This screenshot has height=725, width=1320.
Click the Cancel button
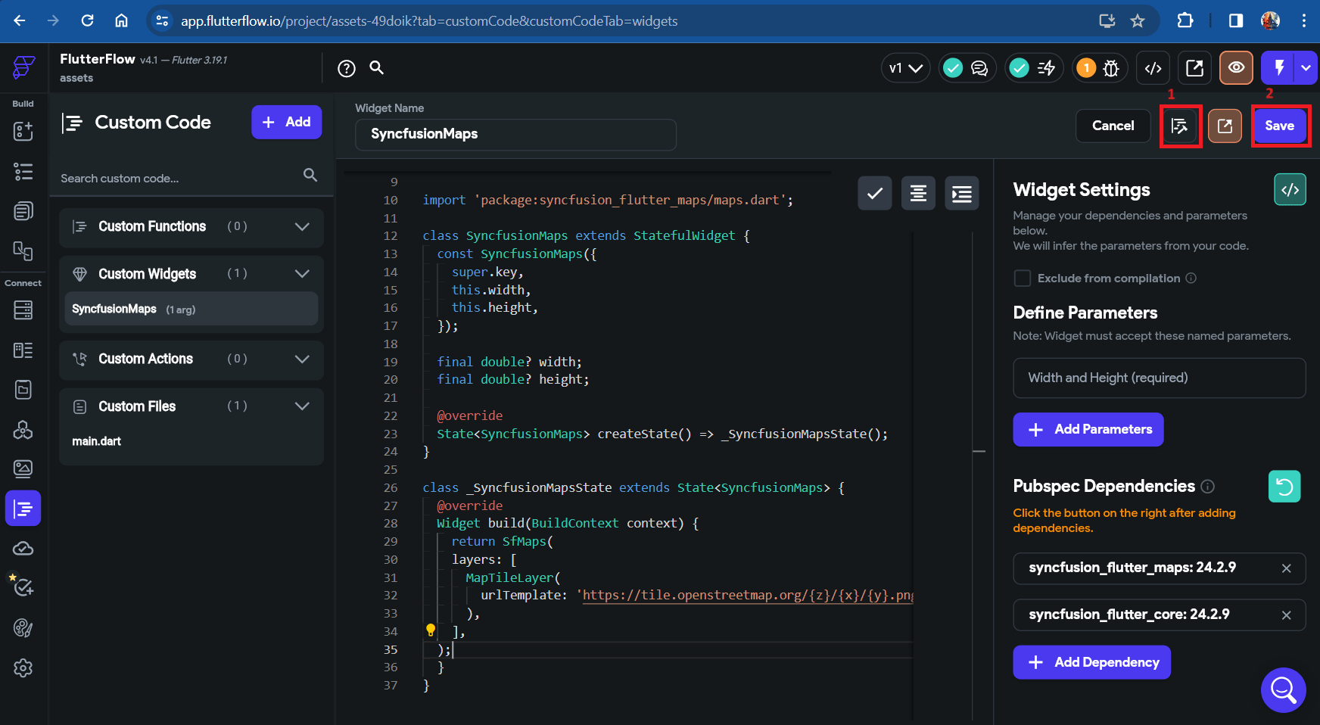coord(1113,126)
